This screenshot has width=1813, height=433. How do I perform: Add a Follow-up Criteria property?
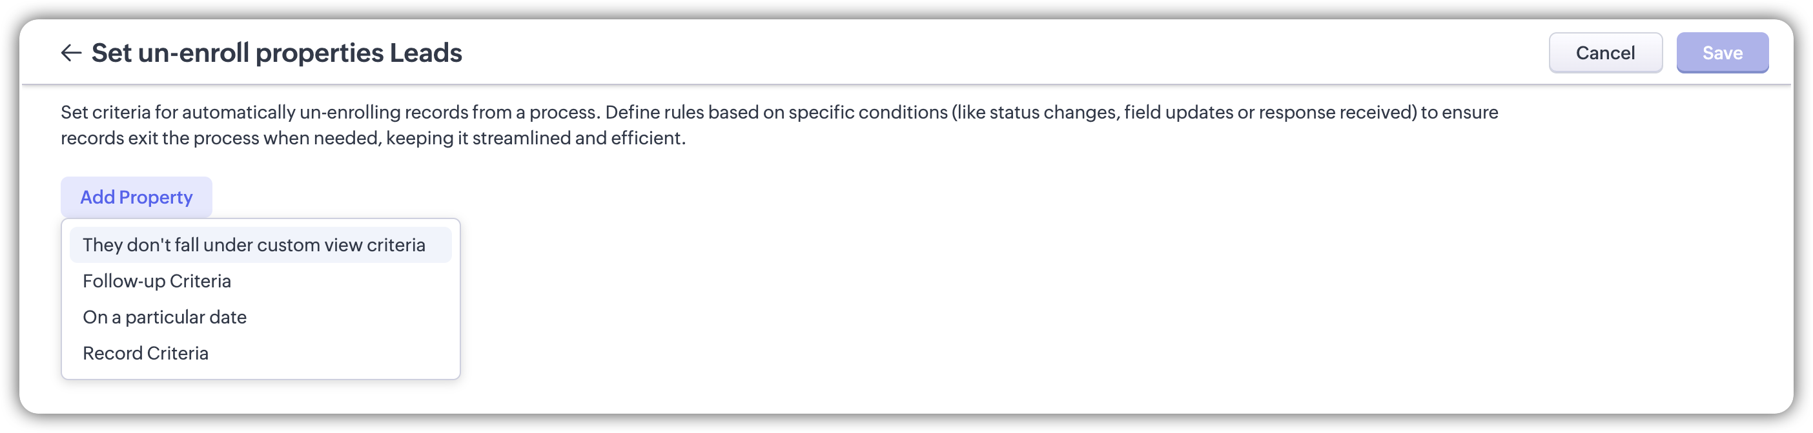click(x=157, y=281)
